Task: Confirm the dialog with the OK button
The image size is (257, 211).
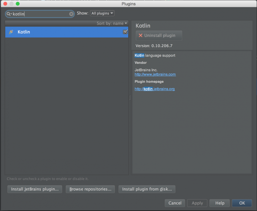Action: click(x=242, y=203)
